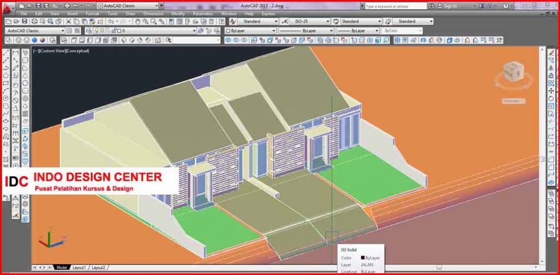This screenshot has width=560, height=275.
Task: Open the Dimension Style manager icon
Action: click(x=284, y=21)
